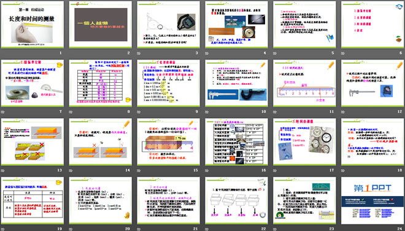Select slide 10 with caliper and micrometer photos
This screenshot has width=405, height=231.
click(x=236, y=83)
